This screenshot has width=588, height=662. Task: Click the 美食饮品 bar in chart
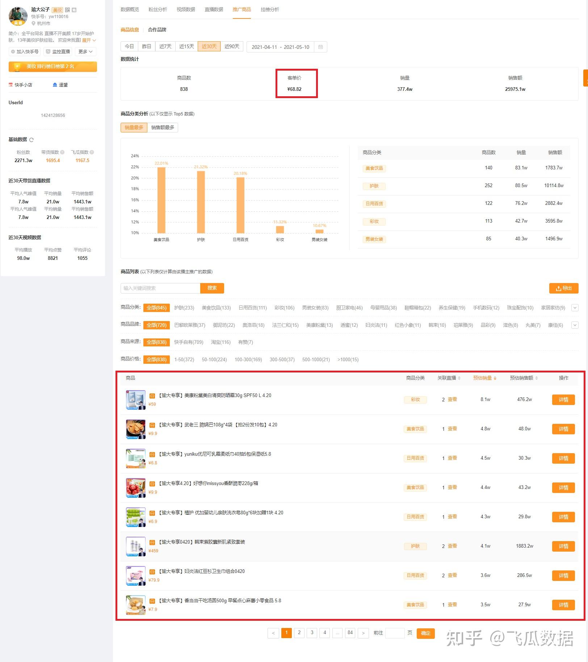pos(161,200)
